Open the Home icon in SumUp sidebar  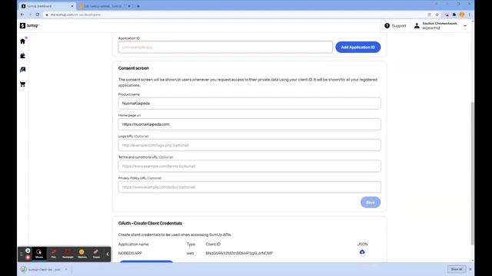(22, 41)
